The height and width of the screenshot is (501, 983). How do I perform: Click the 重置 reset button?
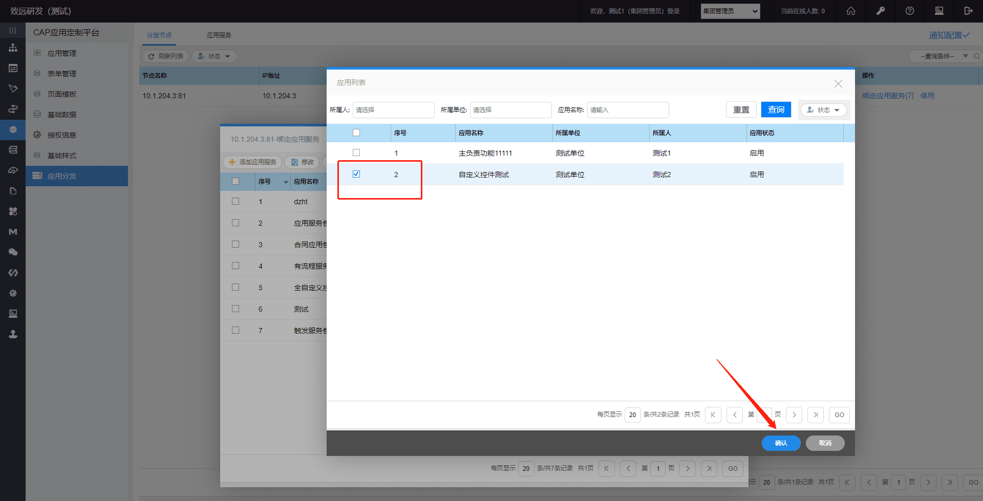click(x=741, y=110)
